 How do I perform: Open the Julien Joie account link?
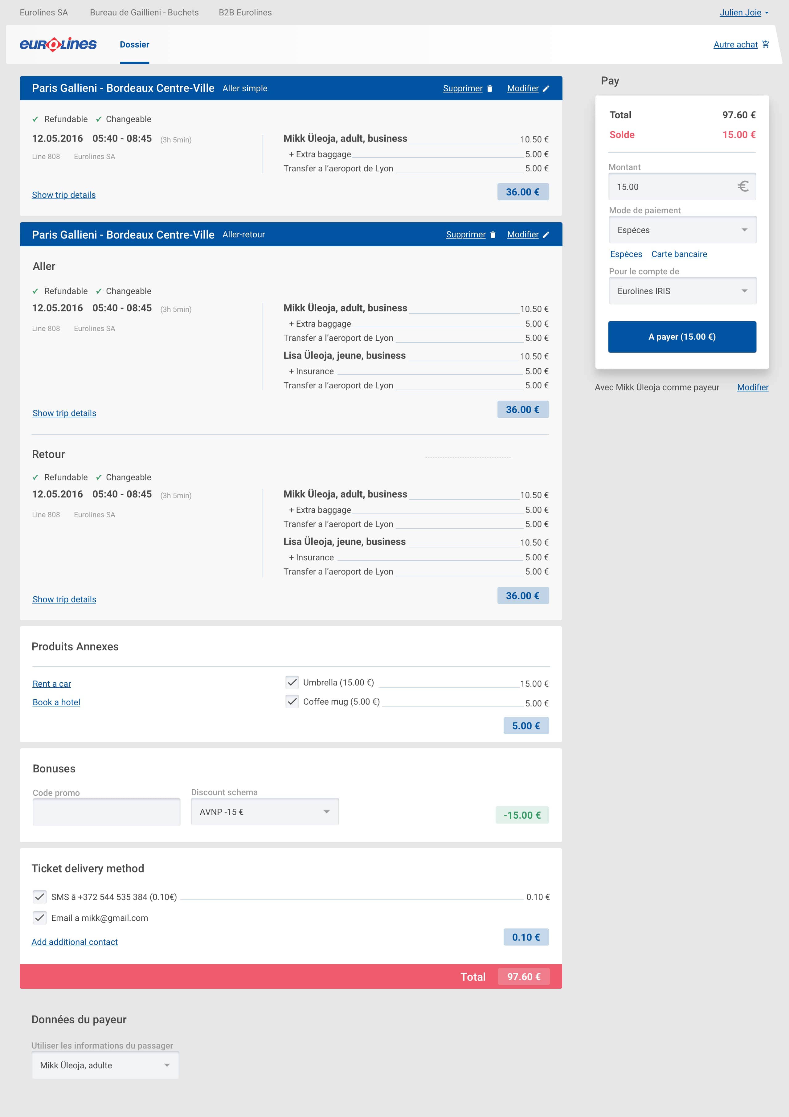[740, 13]
